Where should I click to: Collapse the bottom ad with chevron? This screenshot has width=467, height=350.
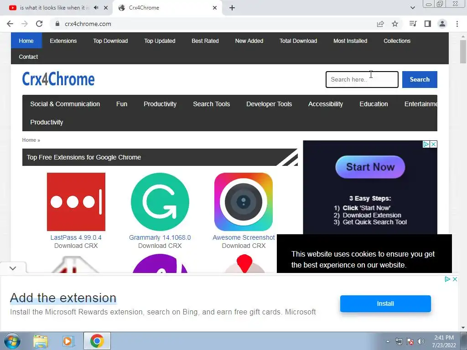click(12, 268)
